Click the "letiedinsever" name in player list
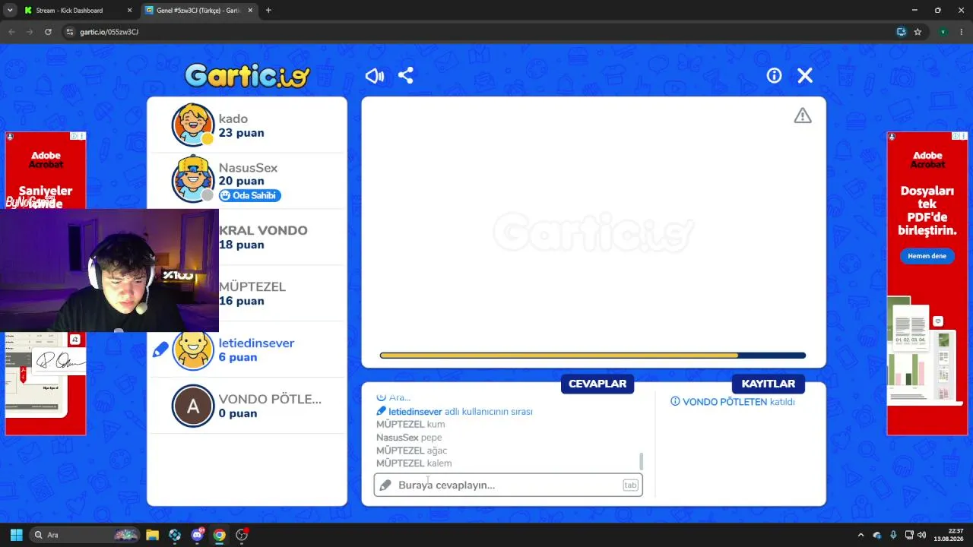Screen dimensions: 973x547 point(256,343)
